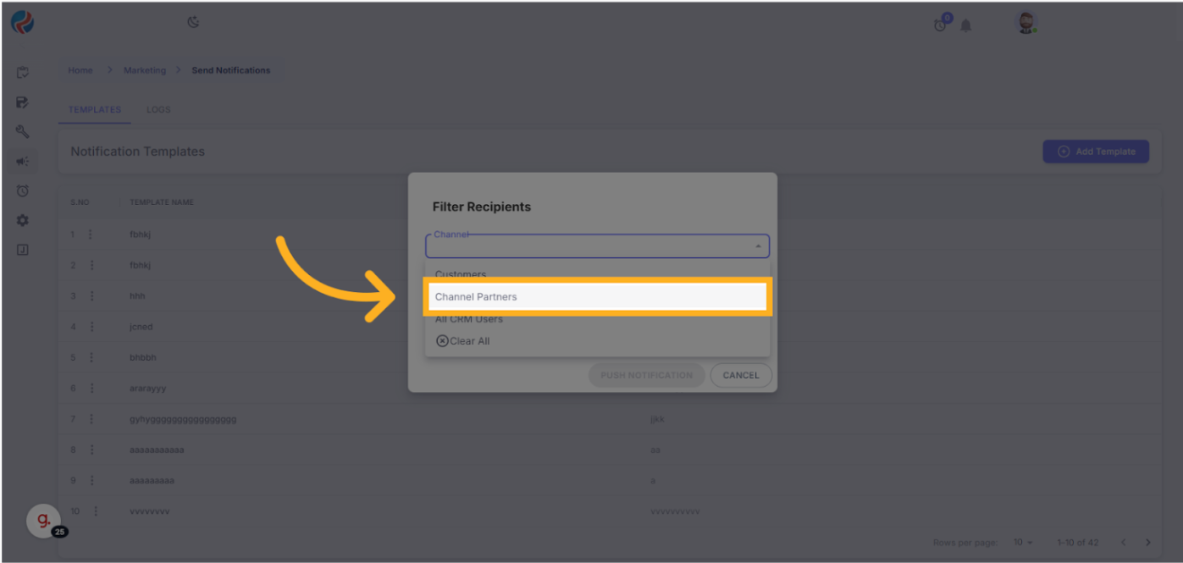This screenshot has width=1183, height=563.
Task: Click the Add Template button
Action: pyautogui.click(x=1096, y=152)
